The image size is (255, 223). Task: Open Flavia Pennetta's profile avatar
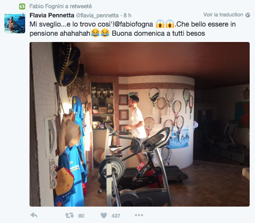tap(15, 23)
